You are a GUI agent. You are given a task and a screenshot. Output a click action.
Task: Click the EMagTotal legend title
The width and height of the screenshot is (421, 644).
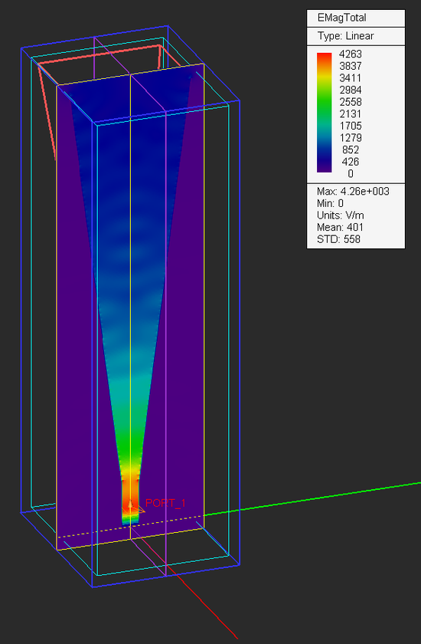tap(342, 18)
